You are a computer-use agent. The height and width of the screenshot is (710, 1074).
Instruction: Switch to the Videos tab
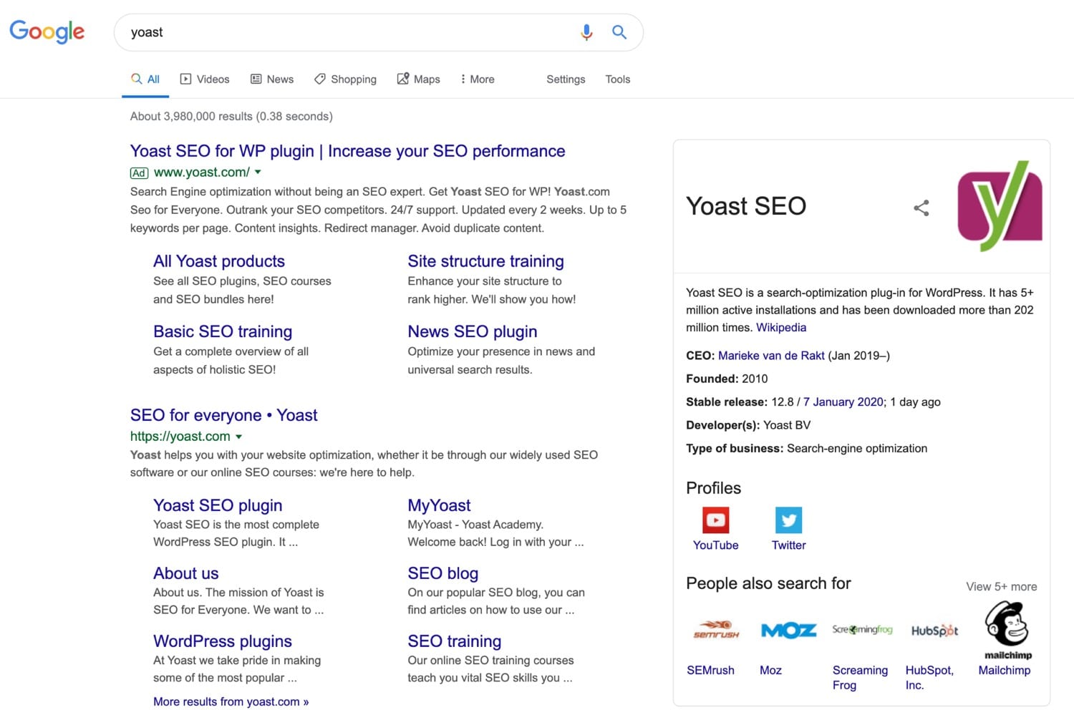[x=205, y=79]
